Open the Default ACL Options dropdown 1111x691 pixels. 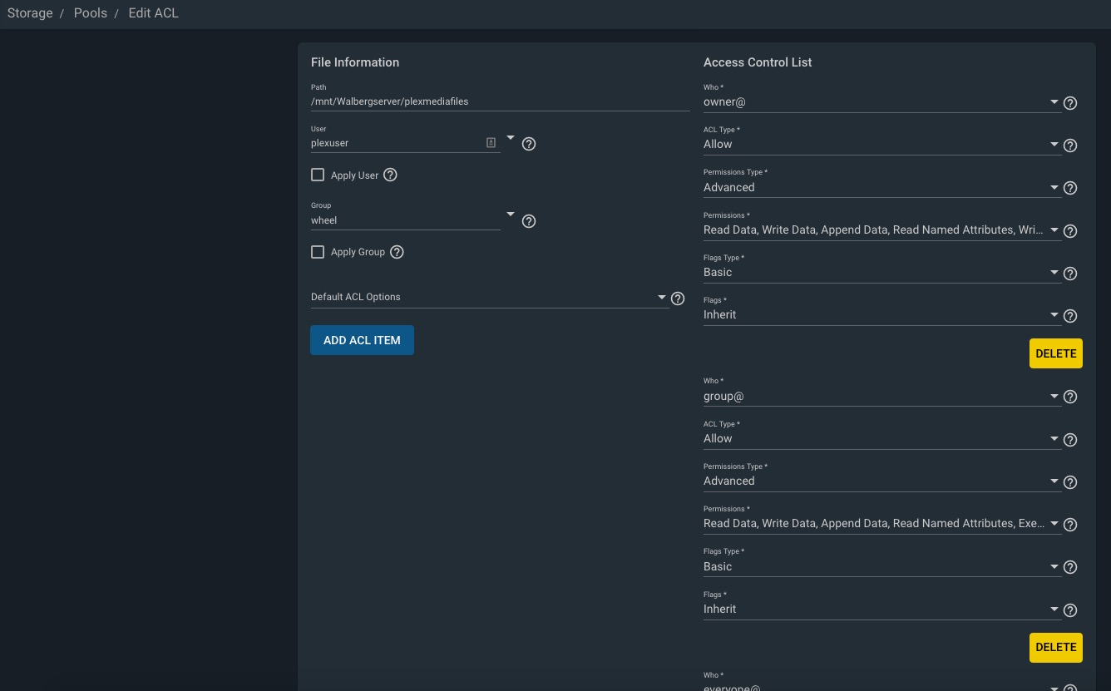[489, 297]
